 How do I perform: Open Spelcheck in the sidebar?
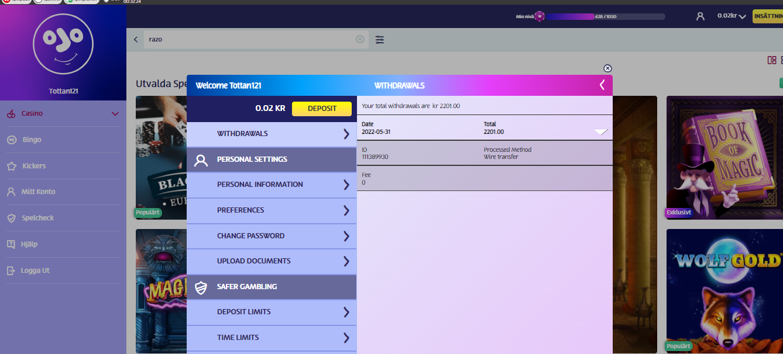click(38, 218)
